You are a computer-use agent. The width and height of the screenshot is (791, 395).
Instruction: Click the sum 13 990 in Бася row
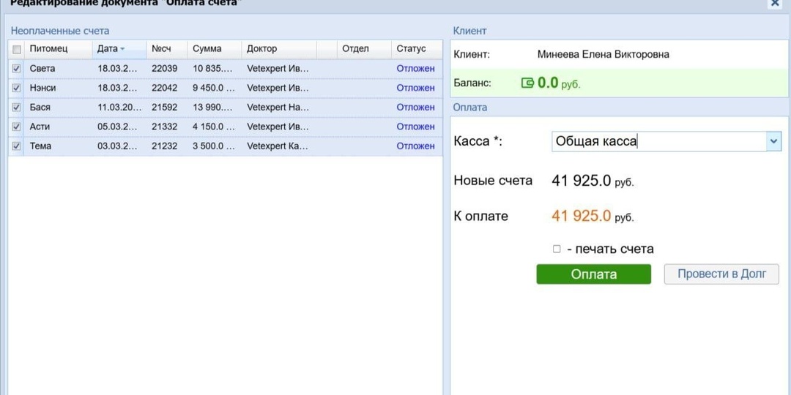coord(213,108)
